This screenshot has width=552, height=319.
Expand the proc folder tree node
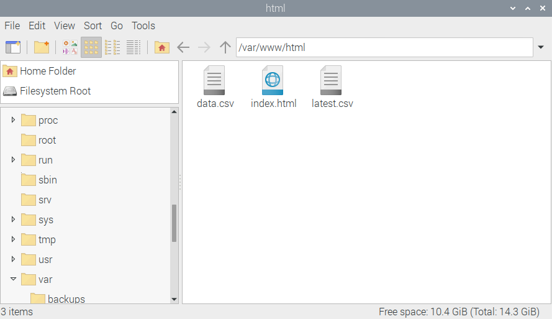tap(13, 120)
